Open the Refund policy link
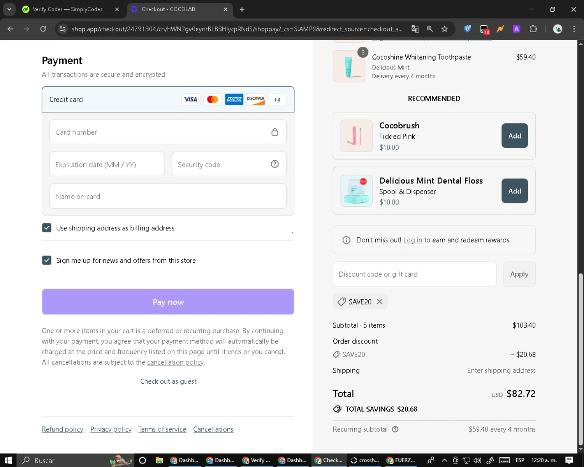Screen dimensions: 584x467 [62, 429]
